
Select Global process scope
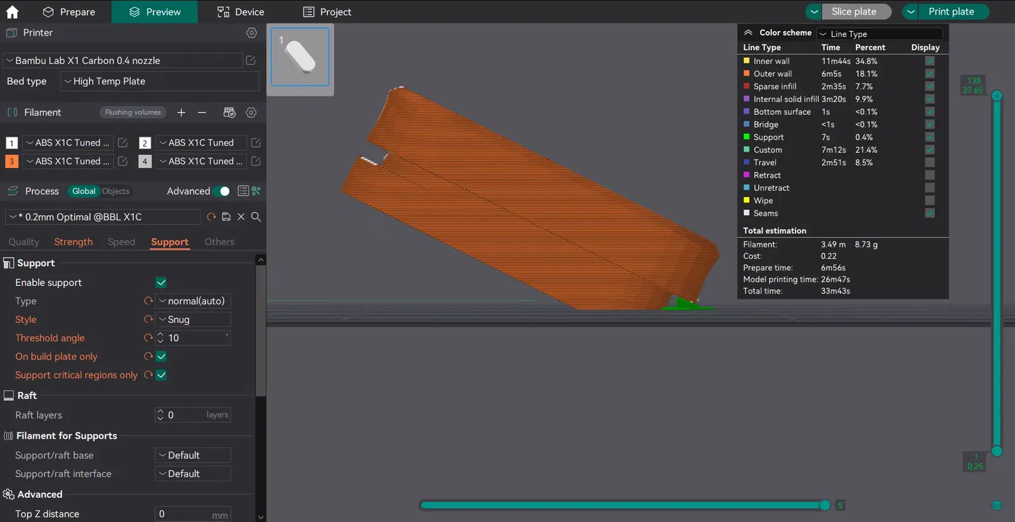tap(84, 191)
